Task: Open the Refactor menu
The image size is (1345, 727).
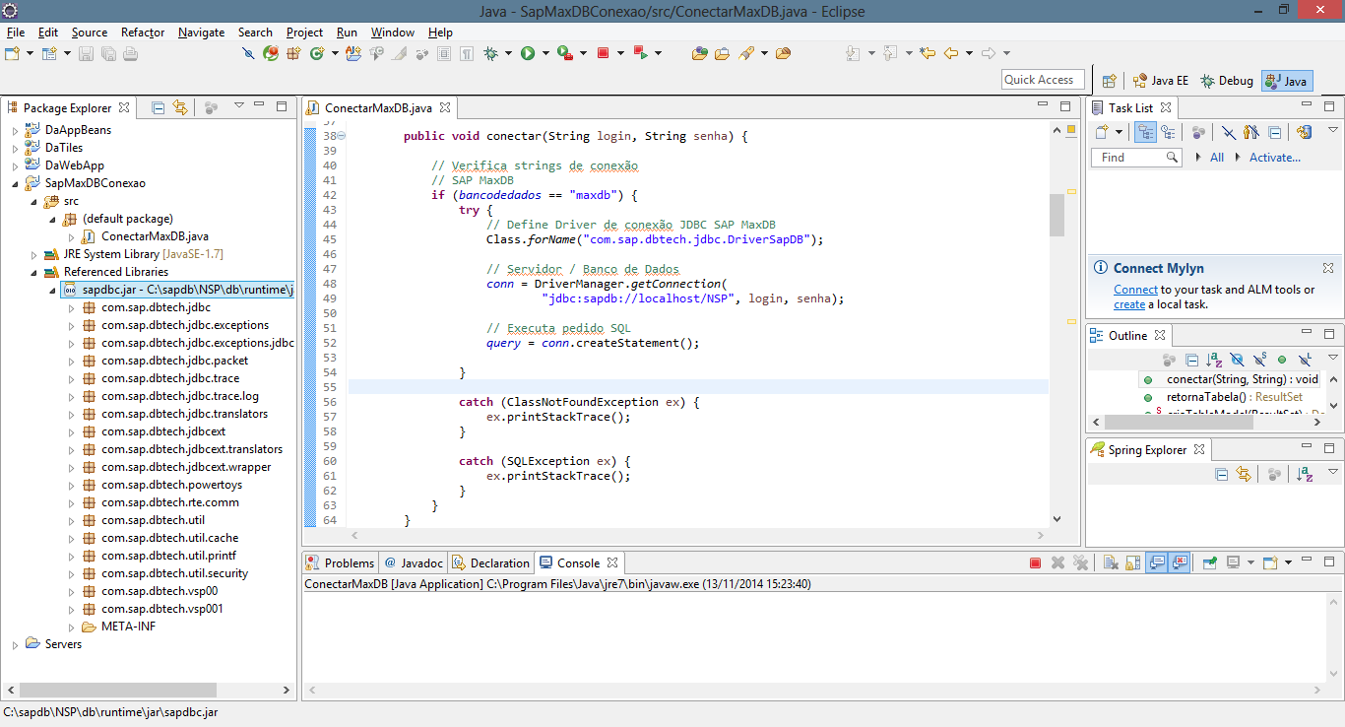Action: point(143,33)
